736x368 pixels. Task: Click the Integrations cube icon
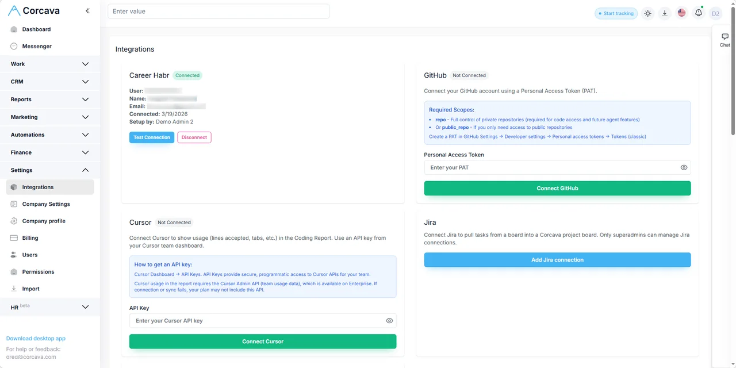[14, 187]
